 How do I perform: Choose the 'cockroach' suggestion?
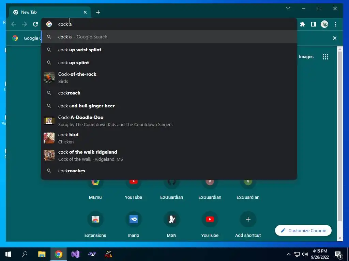pyautogui.click(x=169, y=93)
